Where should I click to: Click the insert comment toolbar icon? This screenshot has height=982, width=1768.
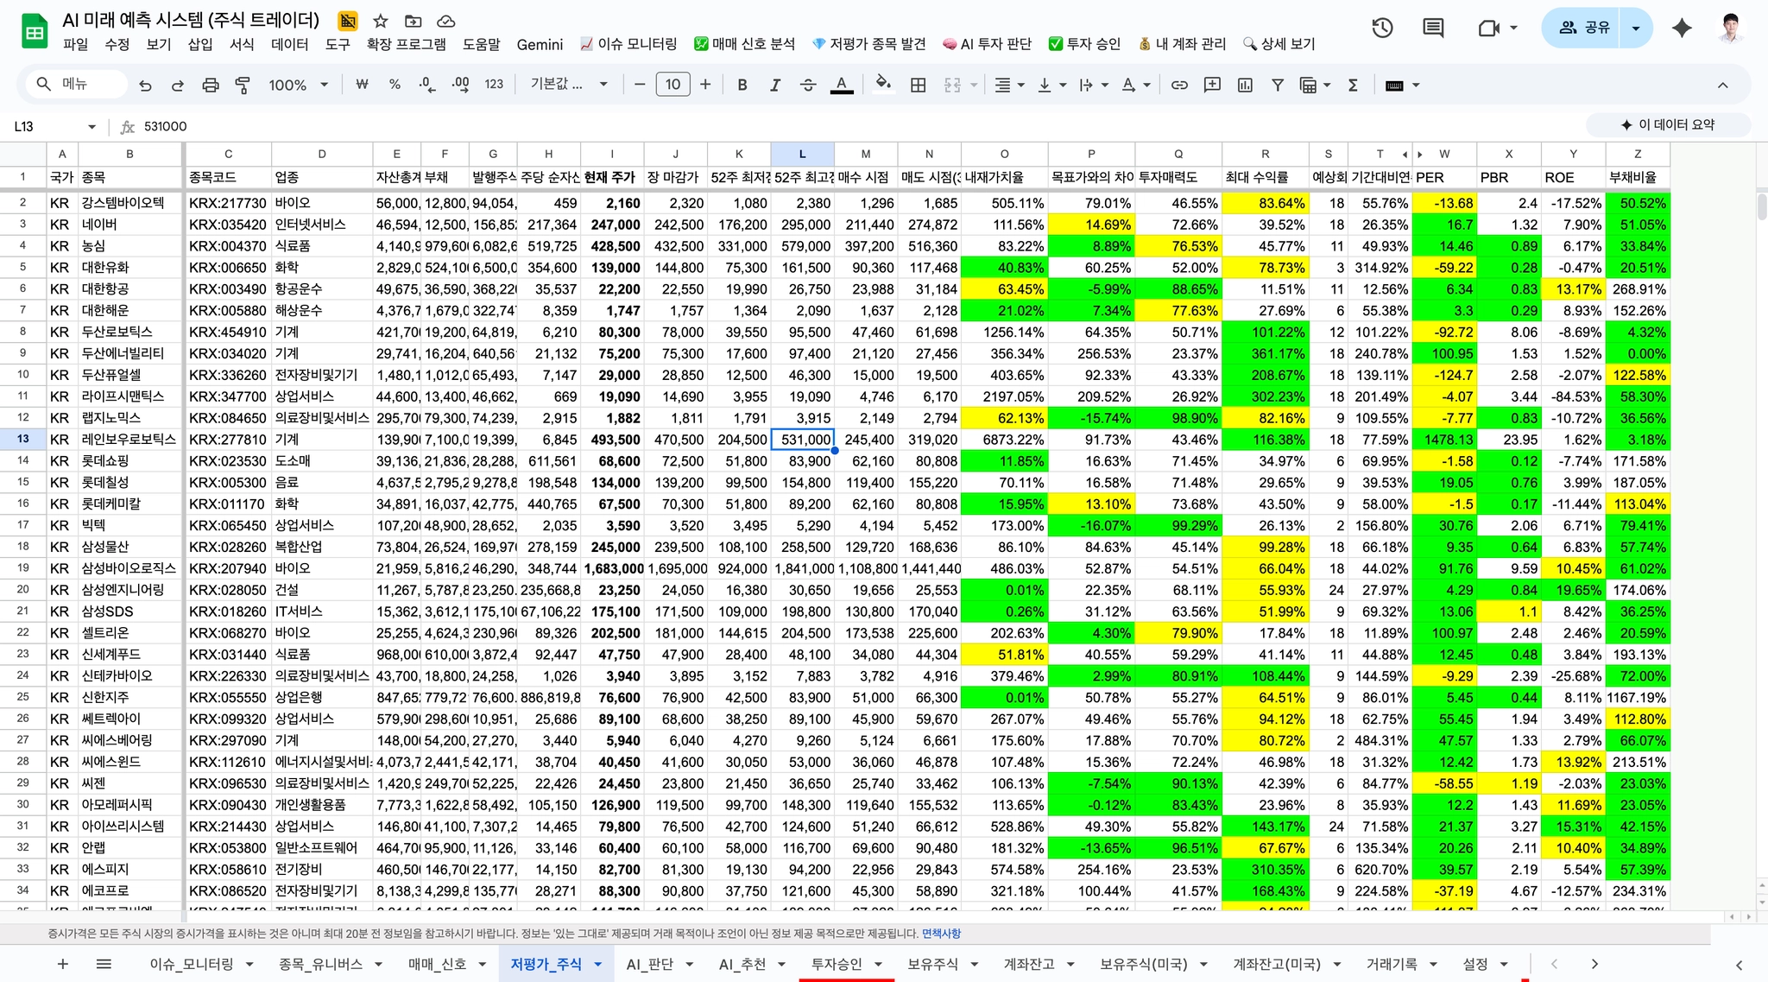[x=1212, y=85]
